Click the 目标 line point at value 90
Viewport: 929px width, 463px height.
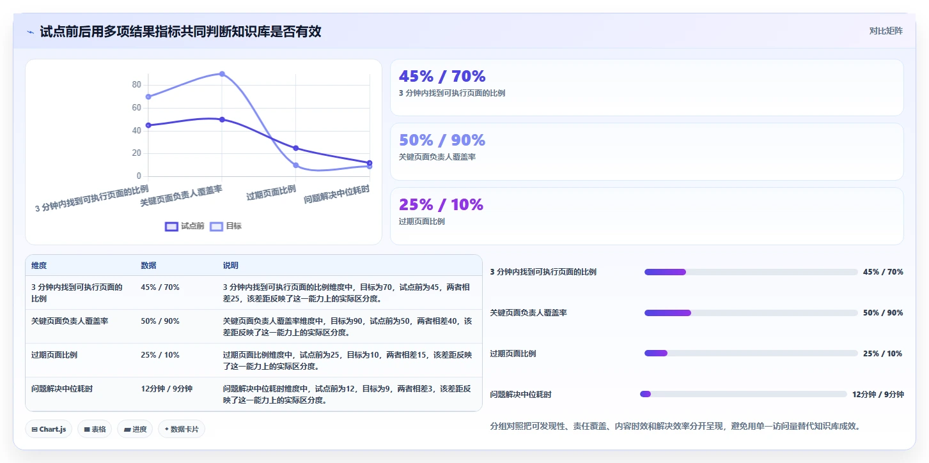222,74
